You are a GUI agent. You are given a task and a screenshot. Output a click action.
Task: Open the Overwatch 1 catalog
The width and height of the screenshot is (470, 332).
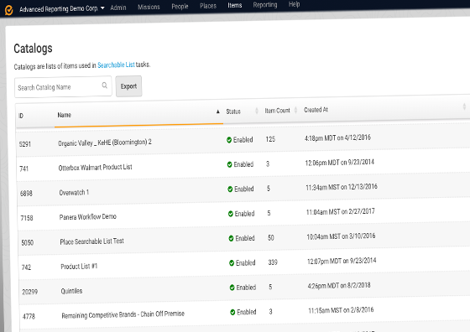pyautogui.click(x=74, y=193)
